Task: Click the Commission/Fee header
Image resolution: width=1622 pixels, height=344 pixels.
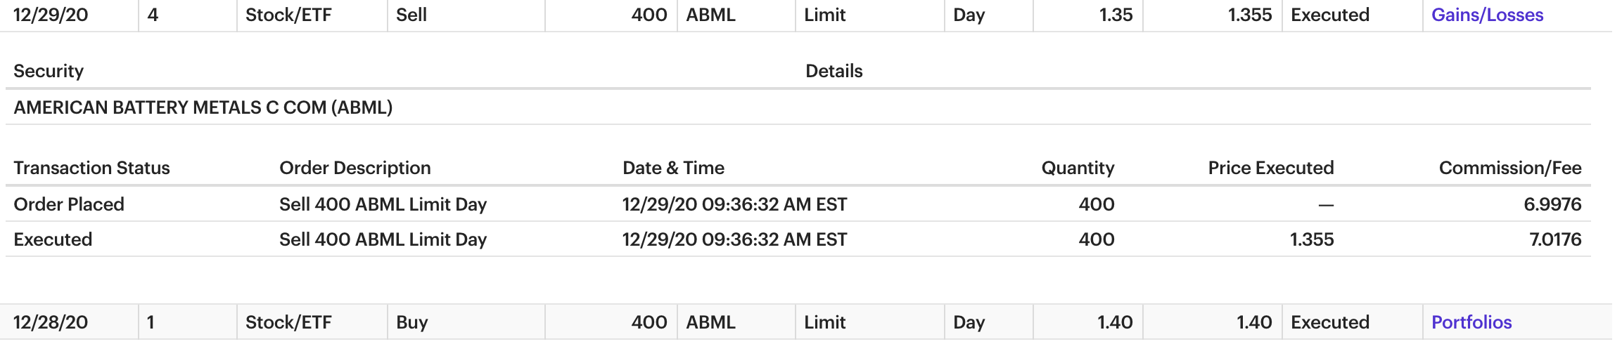Action: pyautogui.click(x=1509, y=168)
